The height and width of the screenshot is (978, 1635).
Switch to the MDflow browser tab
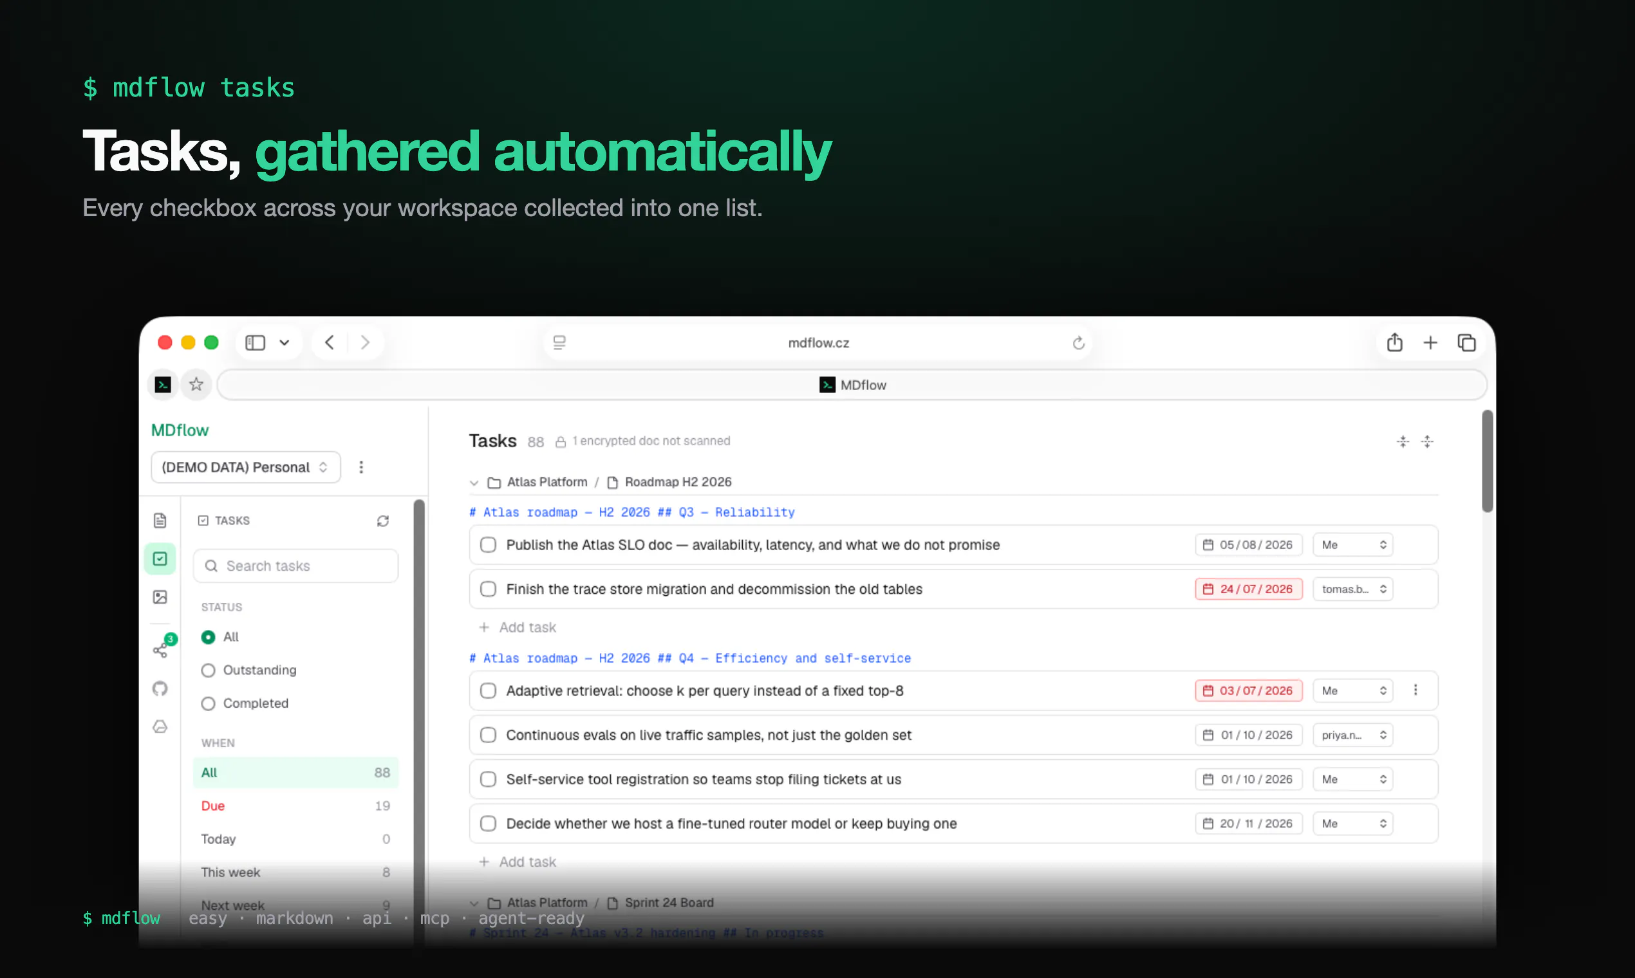click(x=852, y=385)
